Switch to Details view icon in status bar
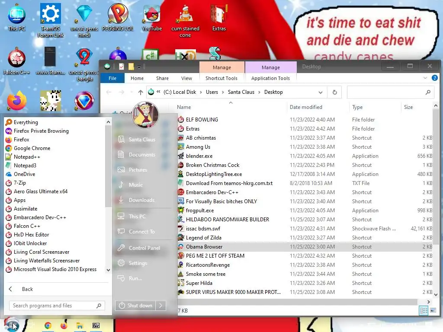Screen dimensions: 443x332 (424, 310)
